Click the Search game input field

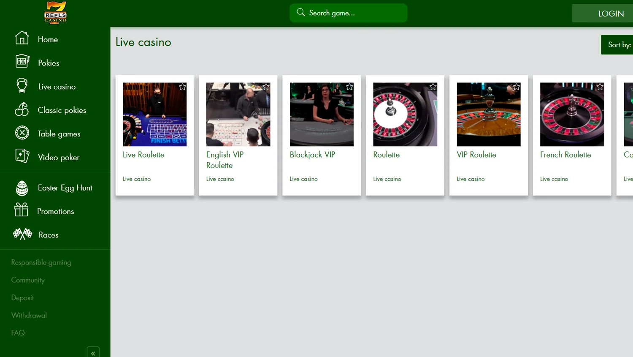pyautogui.click(x=348, y=13)
